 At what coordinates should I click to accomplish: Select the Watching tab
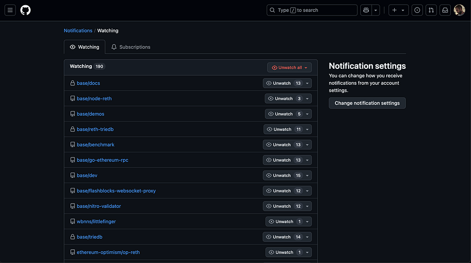[84, 47]
